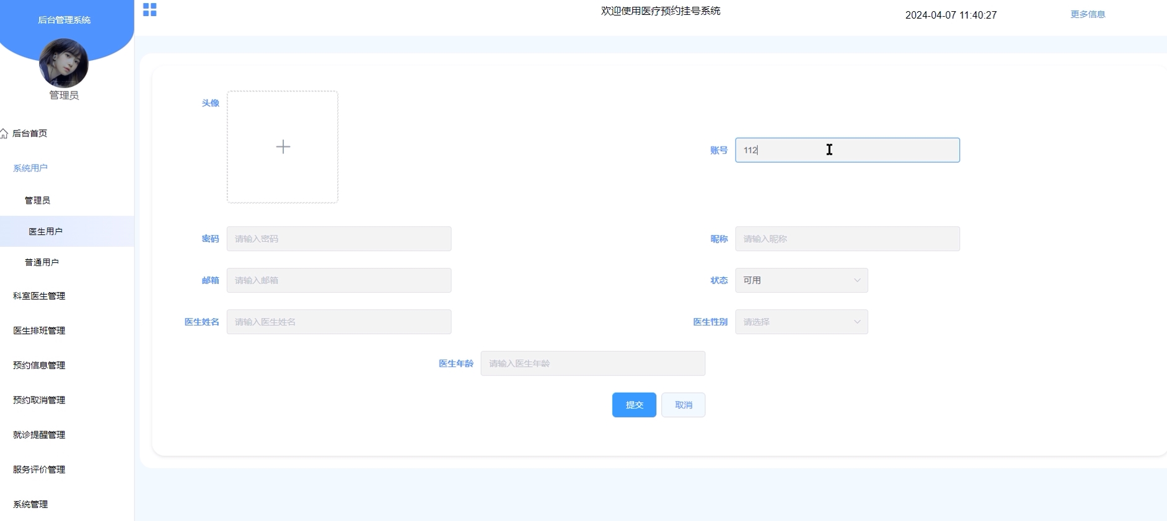This screenshot has height=521, width=1167.
Task: Click the administrator avatar picture
Action: (x=64, y=62)
